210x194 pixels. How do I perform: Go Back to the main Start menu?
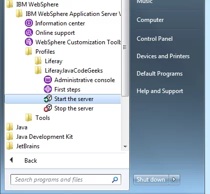pos(30,160)
